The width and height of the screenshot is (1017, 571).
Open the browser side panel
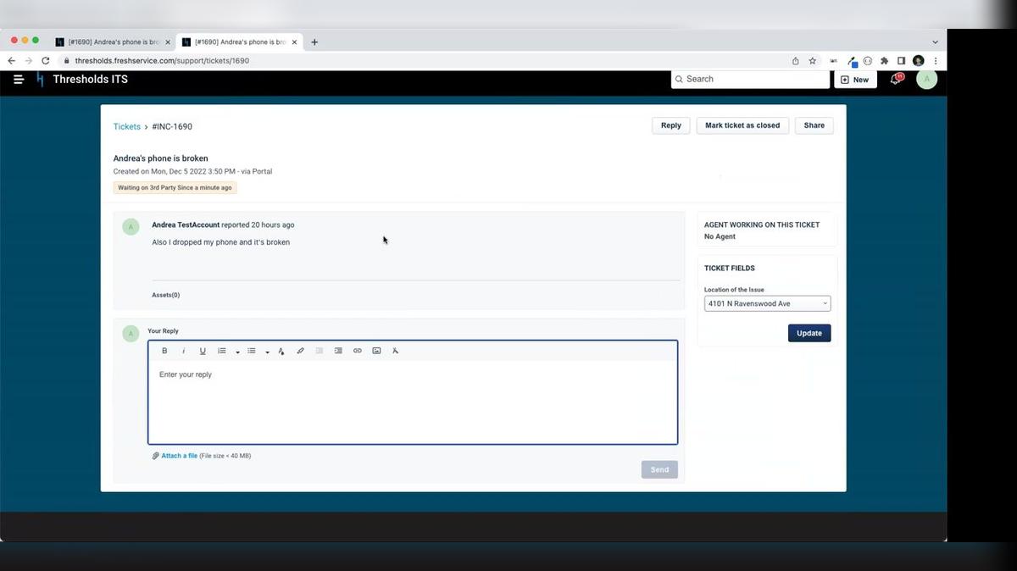point(901,61)
